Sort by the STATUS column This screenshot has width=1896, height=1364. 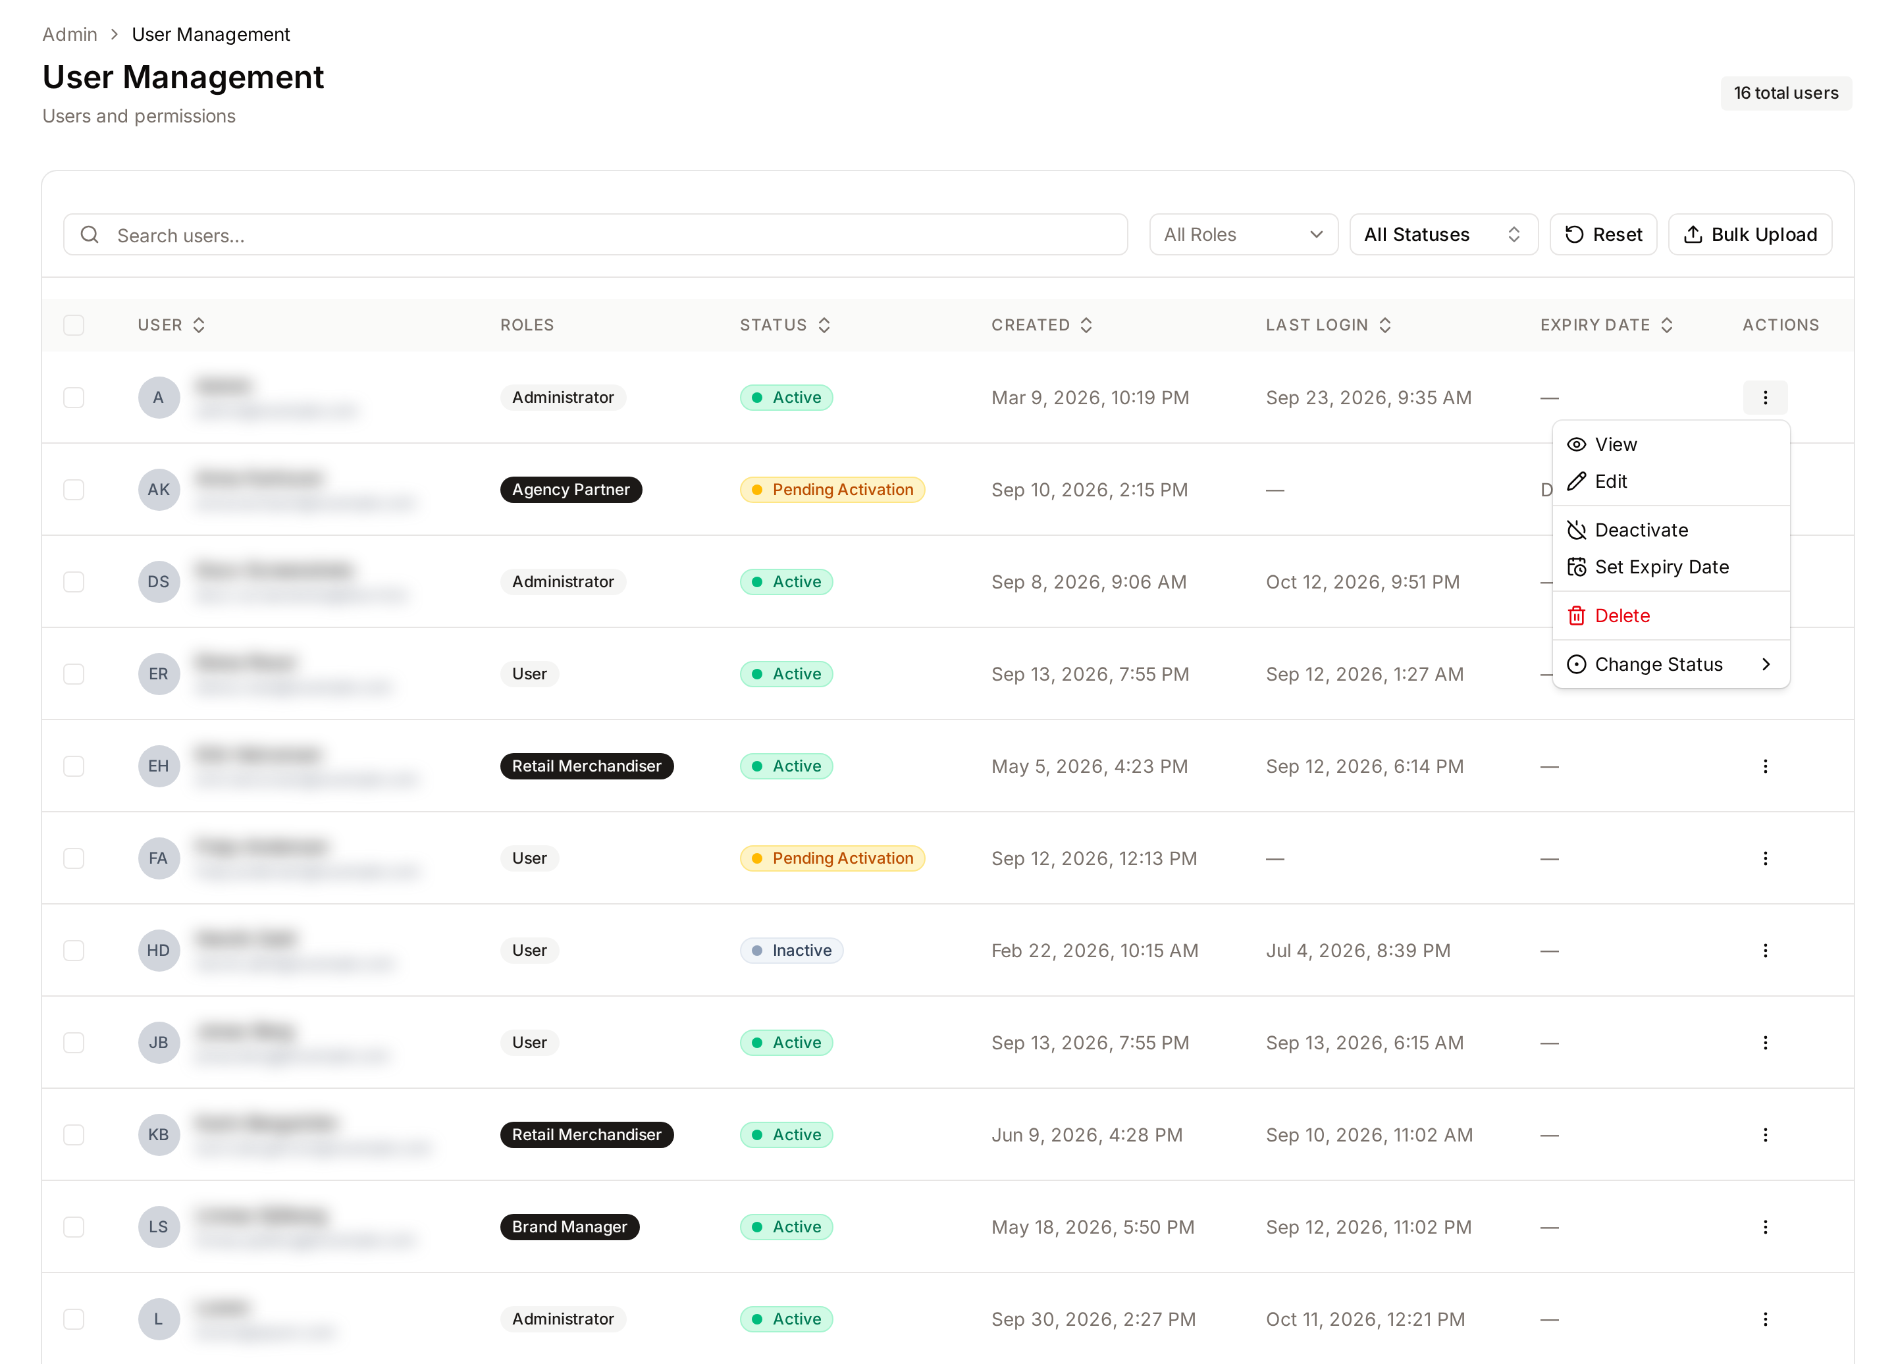point(785,325)
